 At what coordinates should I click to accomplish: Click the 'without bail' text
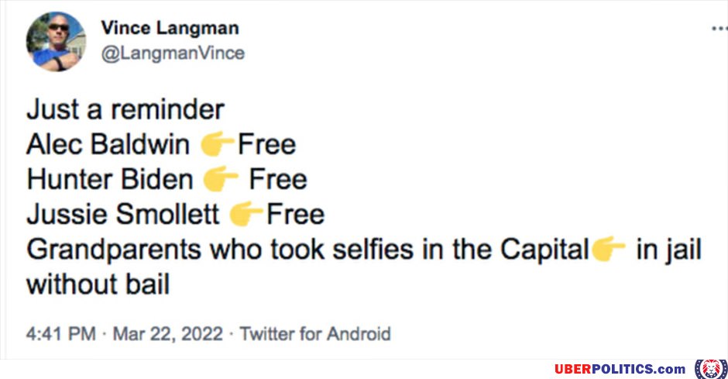coord(98,284)
